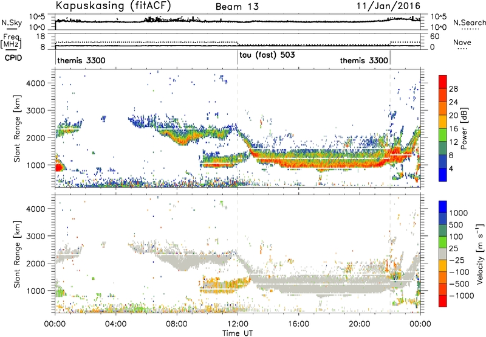
Task: Click "themis 3300" label following tau (fast) 503
Action: [x=364, y=60]
